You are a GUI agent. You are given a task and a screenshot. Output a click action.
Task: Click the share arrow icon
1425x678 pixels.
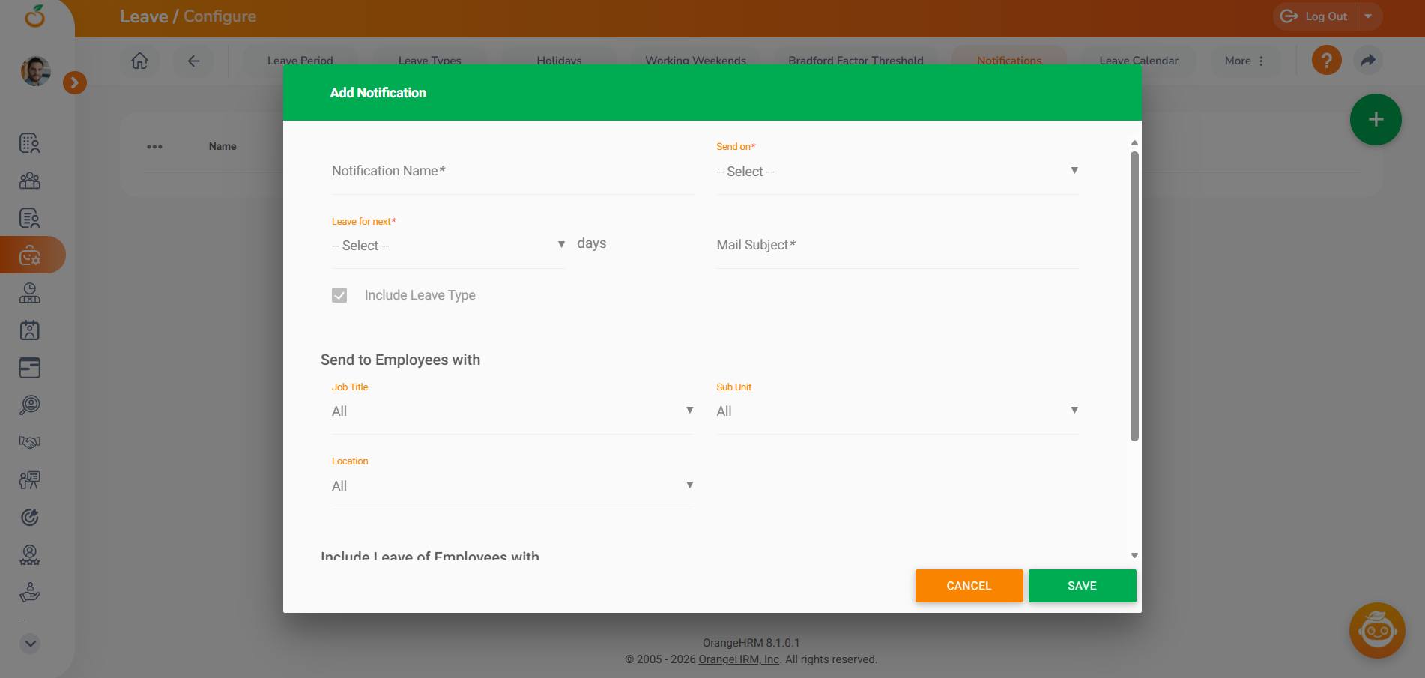1368,60
